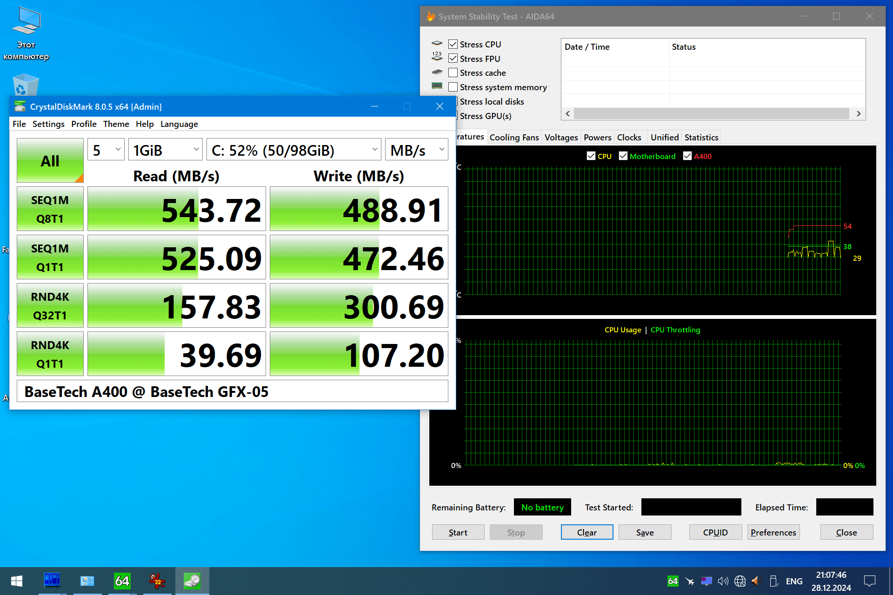This screenshot has width=893, height=595.
Task: Switch to AIDA64 in the taskbar
Action: pos(122,581)
